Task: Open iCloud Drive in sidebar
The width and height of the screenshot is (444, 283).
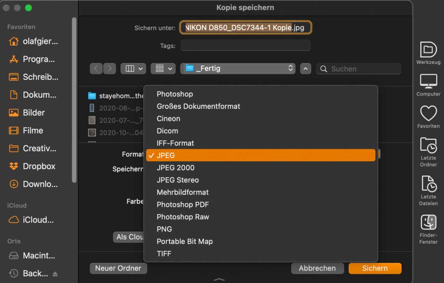Action: pyautogui.click(x=31, y=220)
